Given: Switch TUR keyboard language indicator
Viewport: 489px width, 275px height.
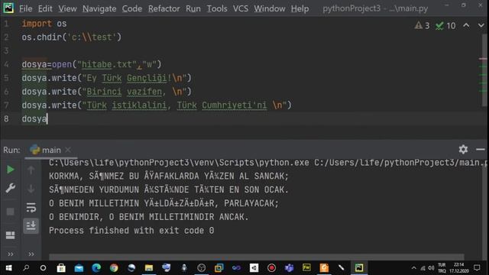Looking at the screenshot, I should [x=442, y=268].
